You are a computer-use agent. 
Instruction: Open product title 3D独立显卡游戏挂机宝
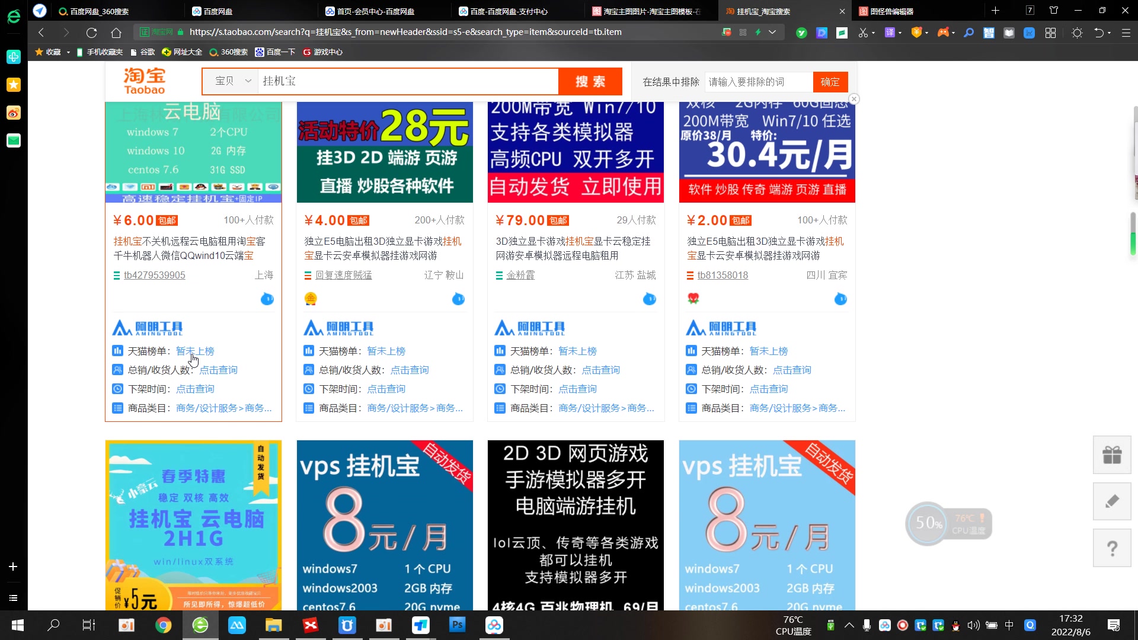[573, 248]
